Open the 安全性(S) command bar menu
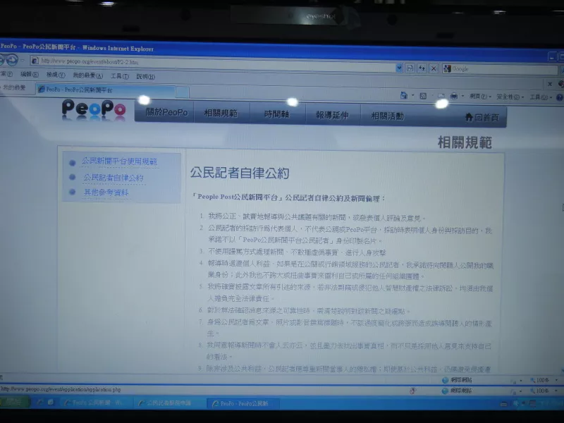The height and width of the screenshot is (423, 564). point(510,97)
